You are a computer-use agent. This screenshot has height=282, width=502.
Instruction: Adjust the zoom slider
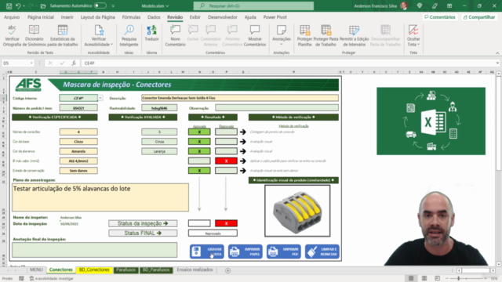click(459, 279)
